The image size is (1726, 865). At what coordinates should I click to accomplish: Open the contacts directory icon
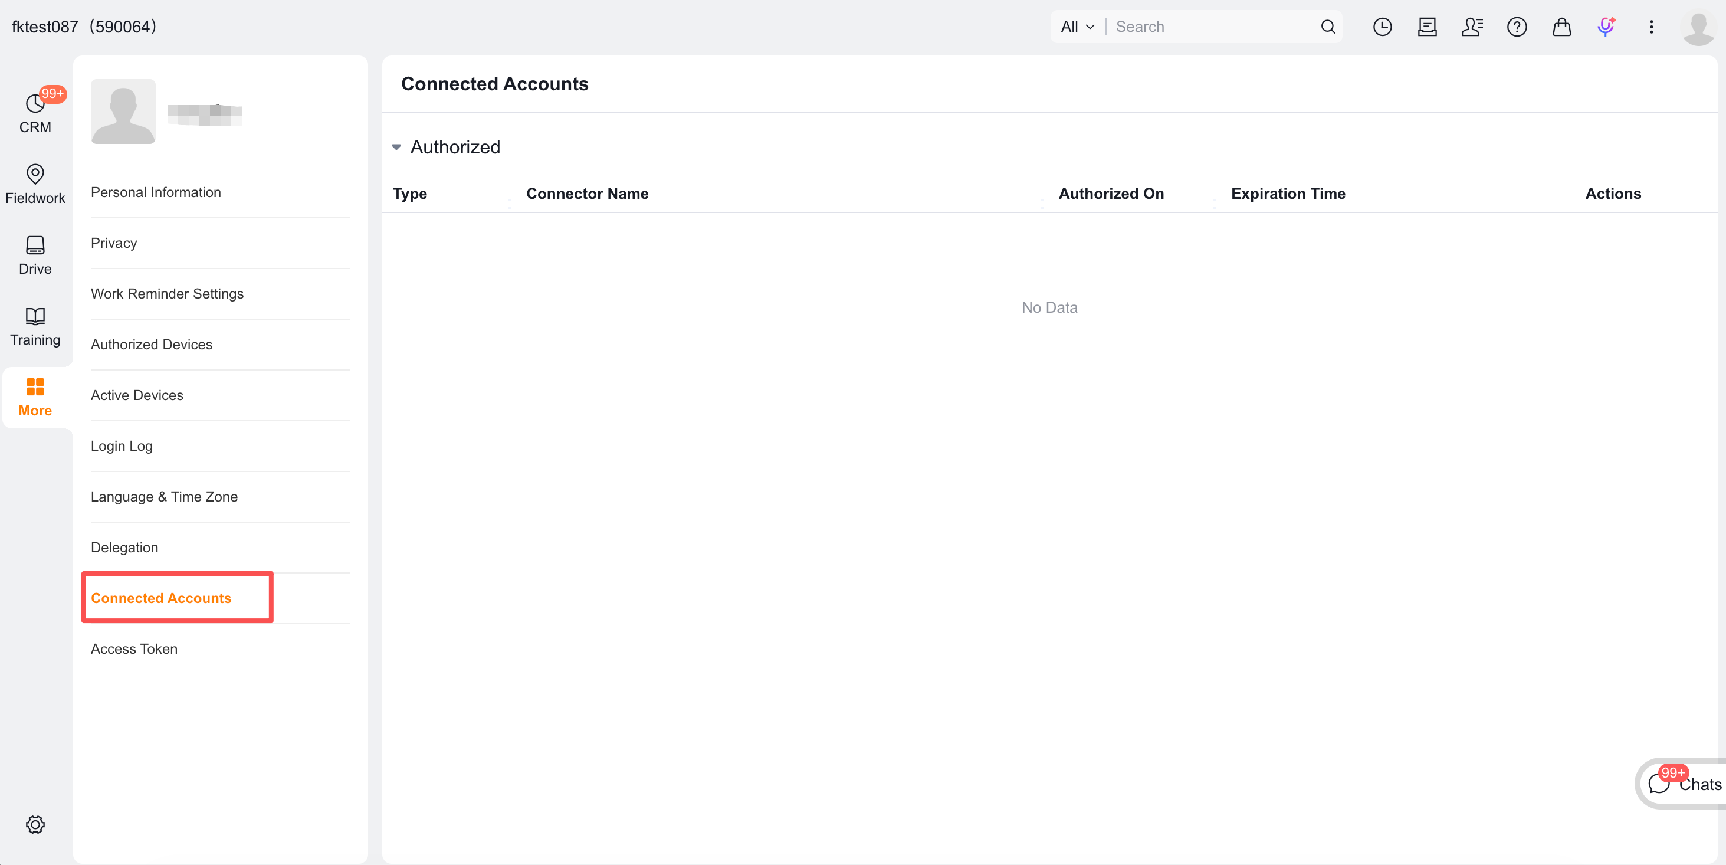coord(1472,27)
